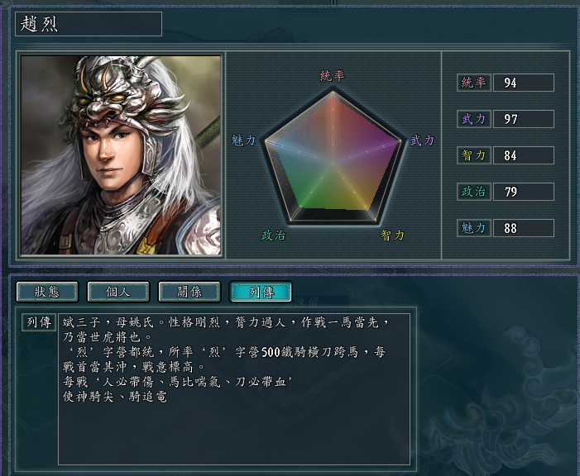Click the 統率 stat label button
The width and height of the screenshot is (580, 476).
(x=474, y=83)
